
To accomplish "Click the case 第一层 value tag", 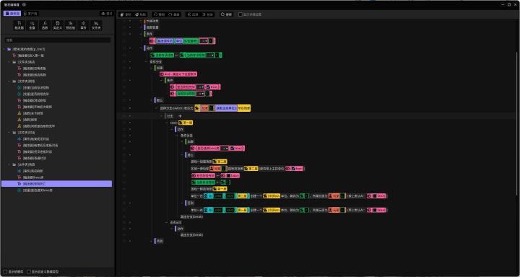I will [x=186, y=123].
